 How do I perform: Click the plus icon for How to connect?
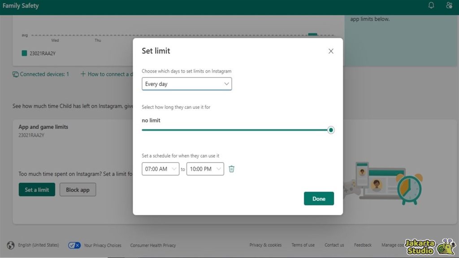coord(83,74)
